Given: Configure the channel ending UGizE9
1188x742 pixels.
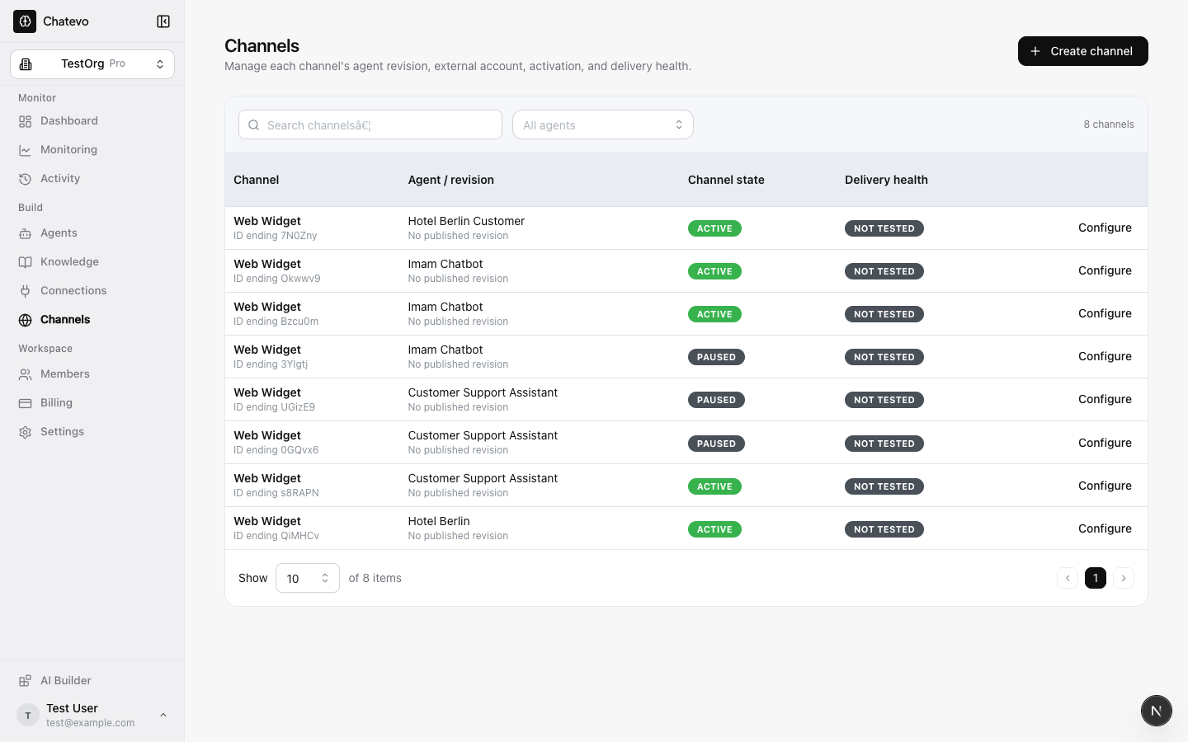Looking at the screenshot, I should (1105, 400).
